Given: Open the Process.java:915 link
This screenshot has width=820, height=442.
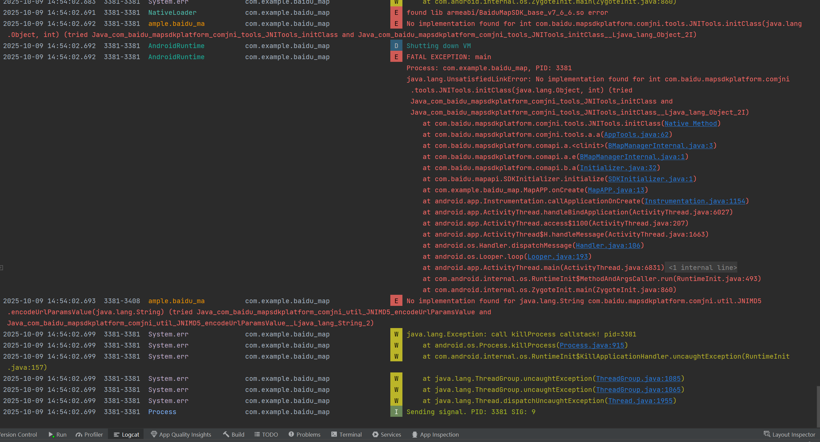Looking at the screenshot, I should coord(592,345).
